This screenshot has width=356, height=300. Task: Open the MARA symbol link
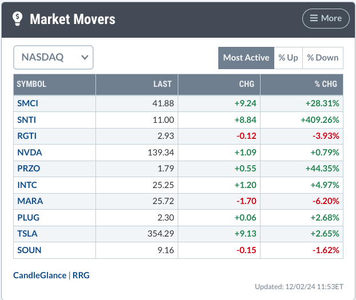pyautogui.click(x=30, y=201)
